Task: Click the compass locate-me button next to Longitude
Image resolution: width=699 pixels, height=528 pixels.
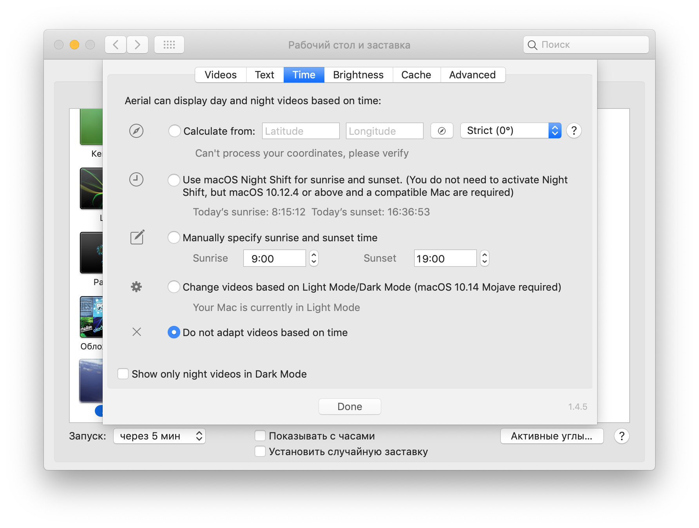Action: coord(442,131)
